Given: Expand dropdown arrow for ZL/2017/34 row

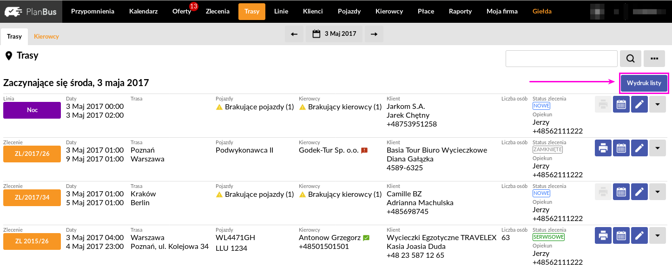Looking at the screenshot, I should click(658, 192).
